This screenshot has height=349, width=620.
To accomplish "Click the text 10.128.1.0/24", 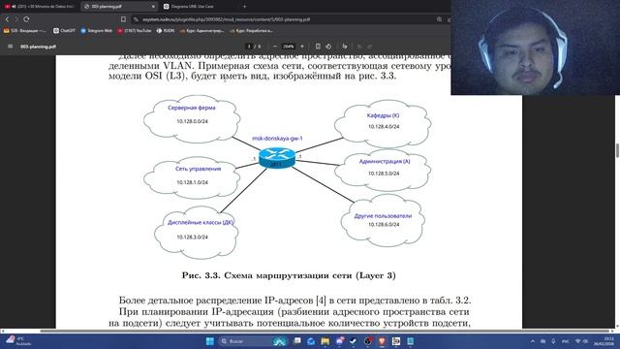I will (193, 182).
